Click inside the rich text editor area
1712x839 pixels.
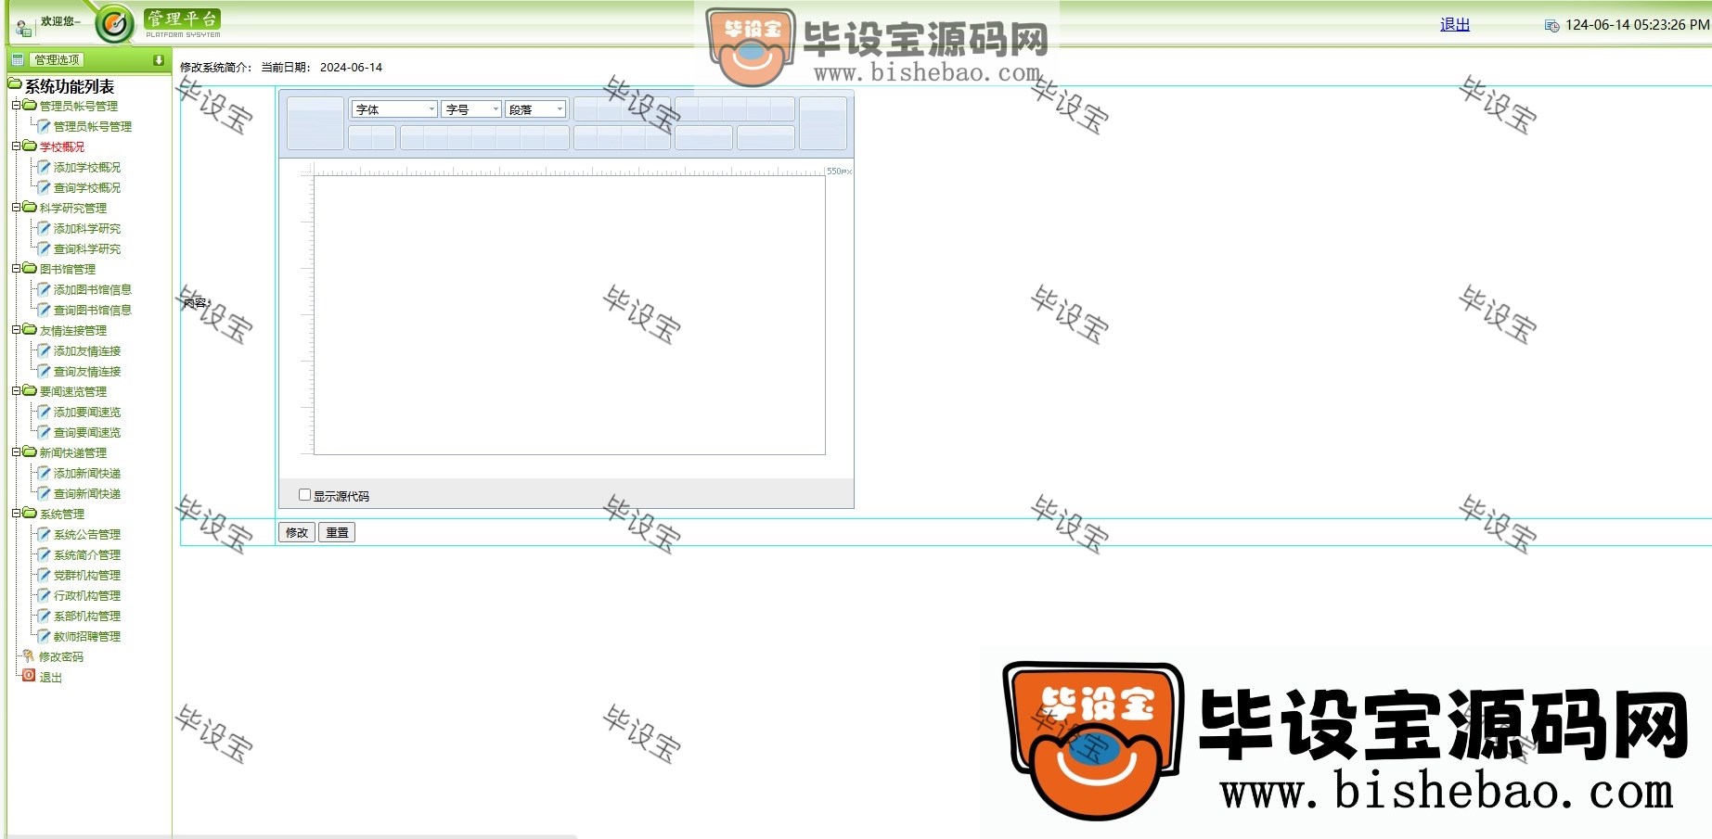(x=570, y=315)
